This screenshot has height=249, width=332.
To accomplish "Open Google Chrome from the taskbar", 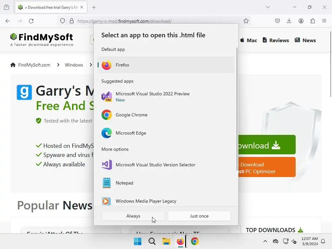I will coord(195,241).
